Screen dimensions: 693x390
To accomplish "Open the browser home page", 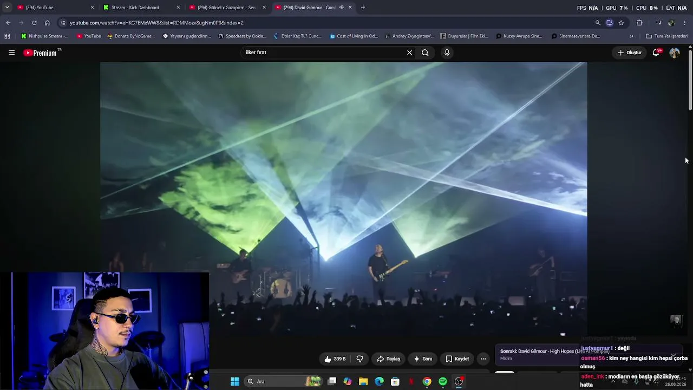I will 47,23.
